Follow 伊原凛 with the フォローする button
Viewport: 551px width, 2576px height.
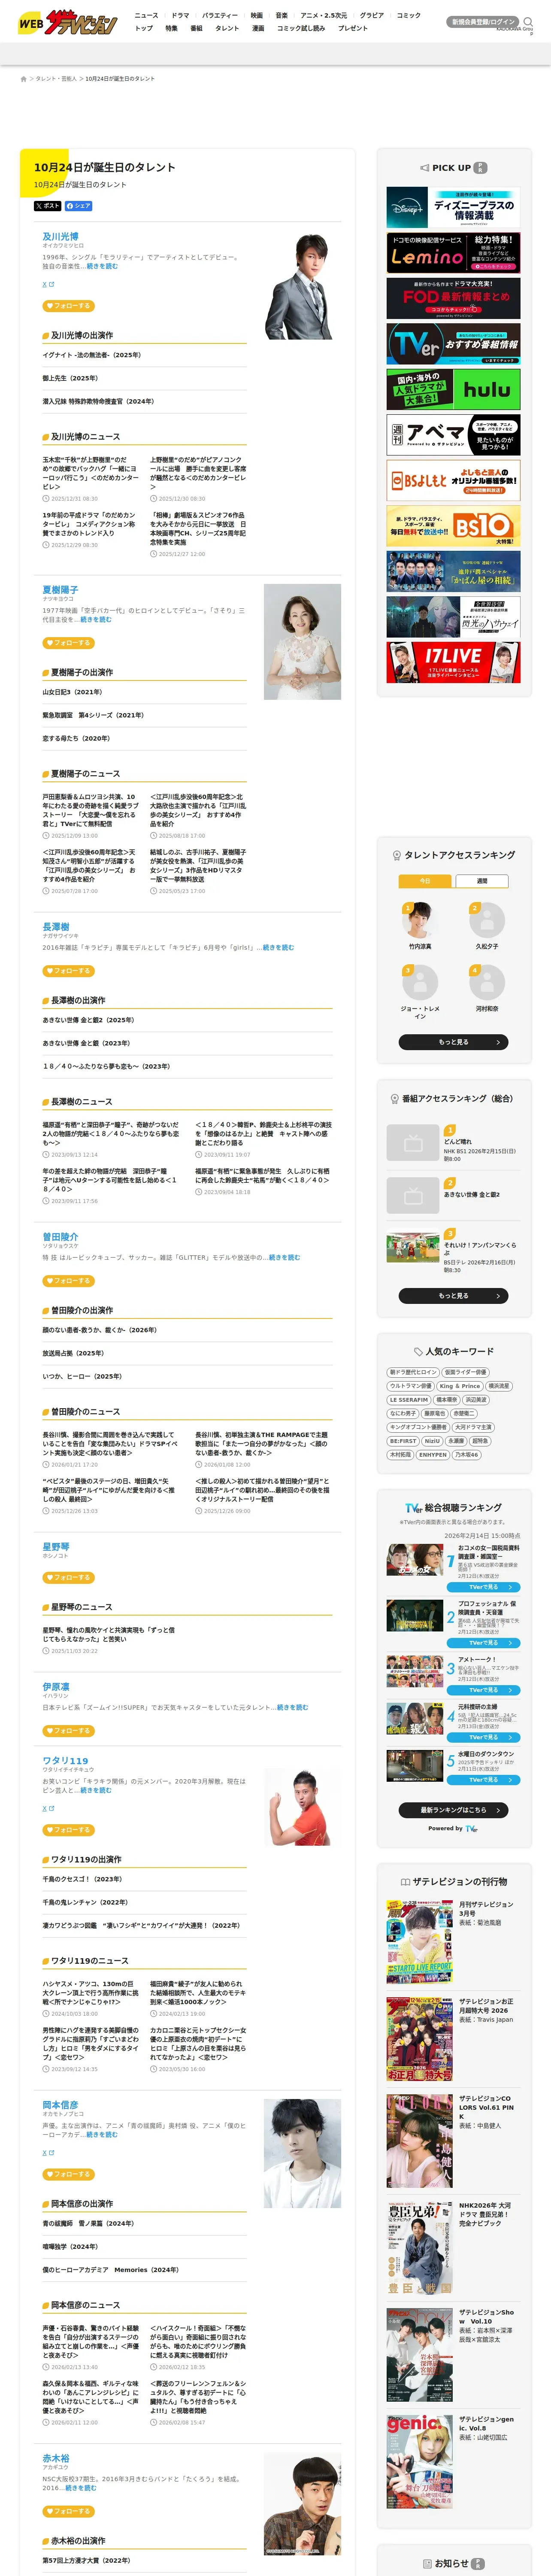pos(69,1731)
